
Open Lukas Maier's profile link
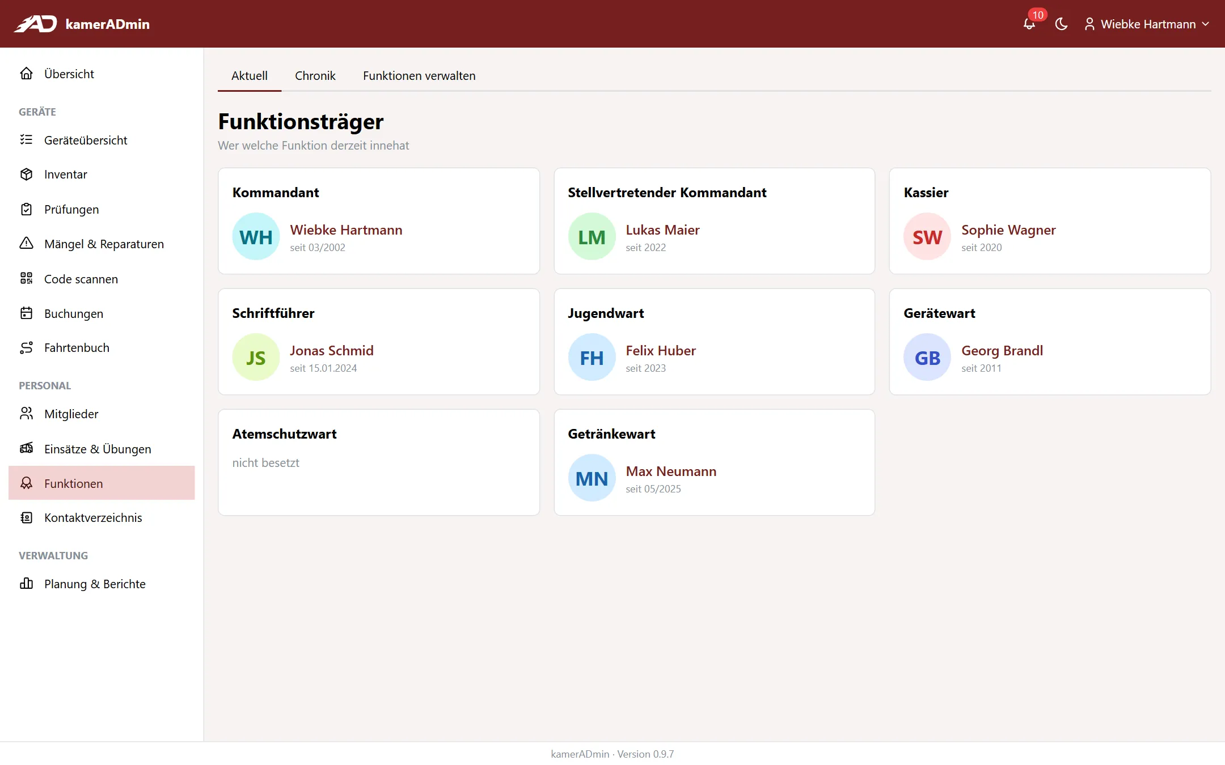click(662, 229)
